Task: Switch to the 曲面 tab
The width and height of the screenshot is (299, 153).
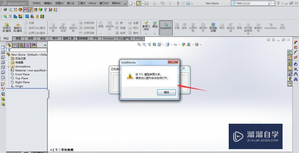Action: 30,39
